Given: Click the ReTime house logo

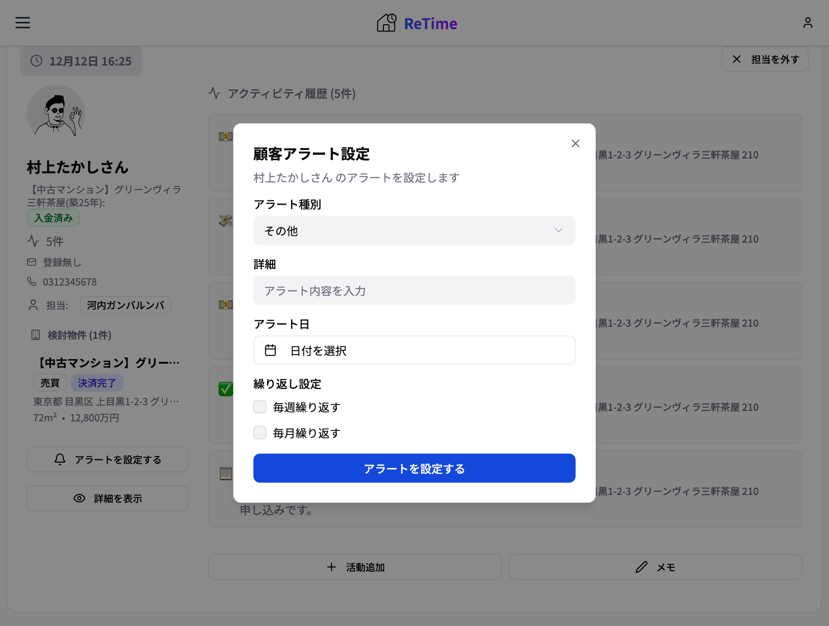Looking at the screenshot, I should point(386,23).
